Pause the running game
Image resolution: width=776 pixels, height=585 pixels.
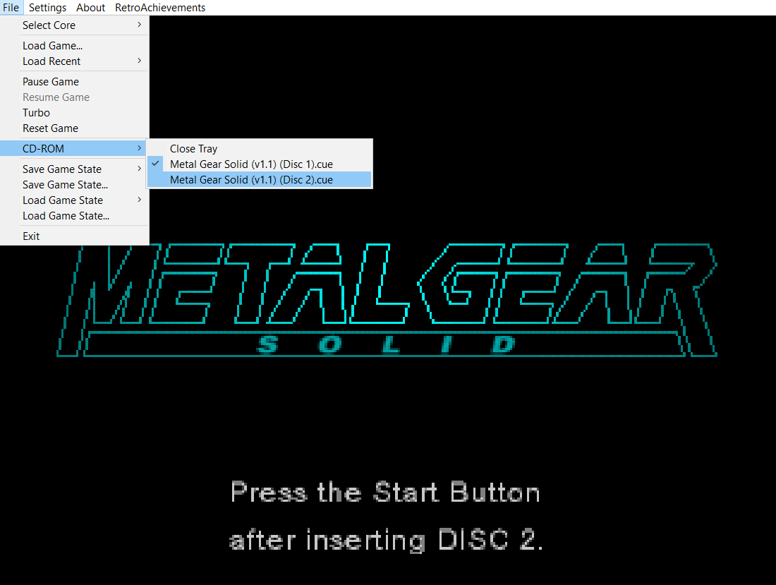(50, 81)
